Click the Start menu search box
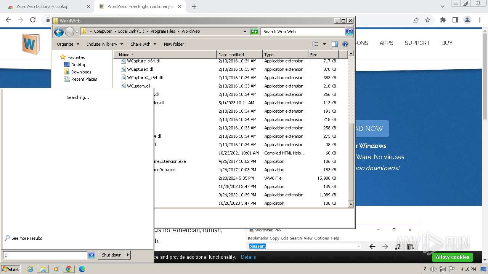The image size is (488, 274). click(45, 255)
